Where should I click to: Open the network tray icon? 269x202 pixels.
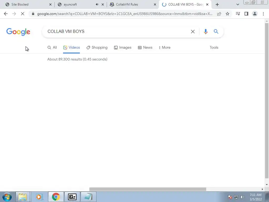236,197
